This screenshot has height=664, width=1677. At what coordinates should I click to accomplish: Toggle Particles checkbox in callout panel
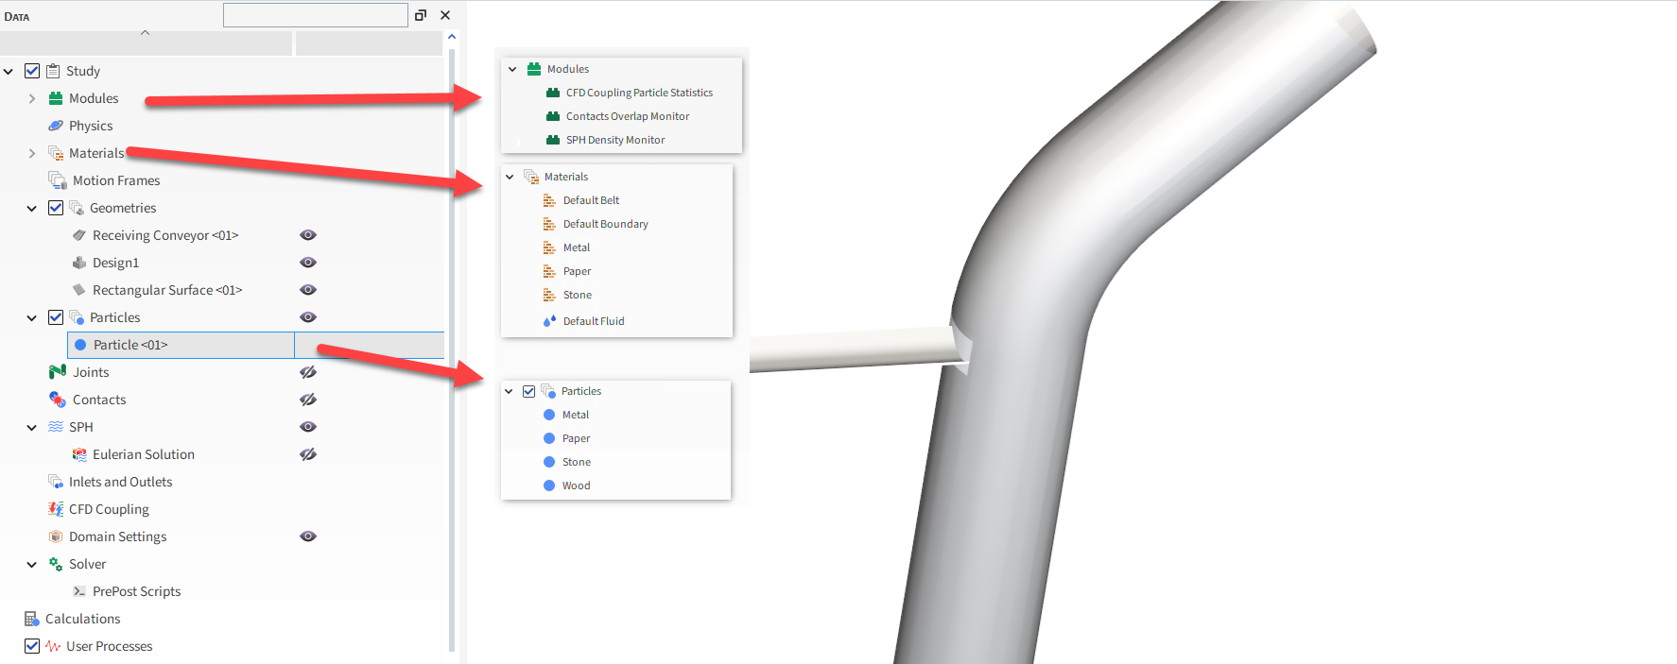529,391
